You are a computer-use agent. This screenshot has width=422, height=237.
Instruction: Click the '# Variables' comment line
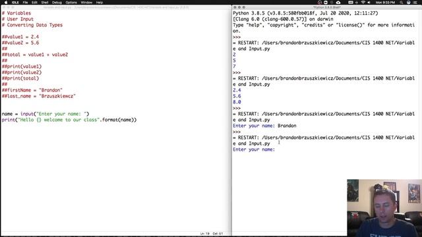coord(16,13)
